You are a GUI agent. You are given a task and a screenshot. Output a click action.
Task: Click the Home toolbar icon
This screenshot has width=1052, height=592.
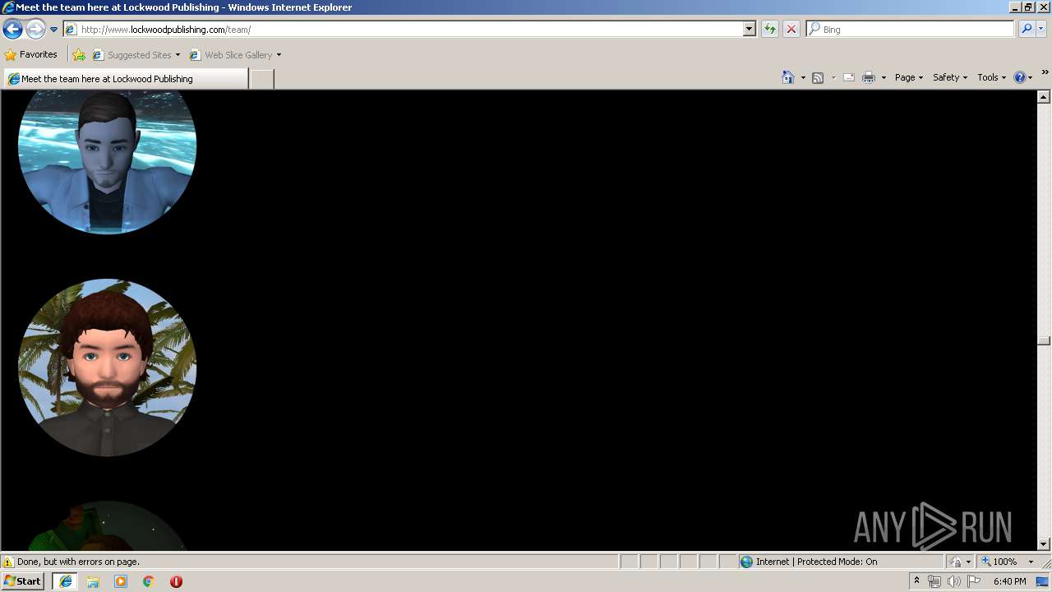tap(788, 77)
